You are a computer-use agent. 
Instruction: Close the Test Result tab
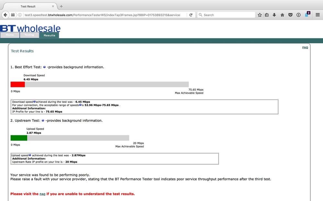[x=53, y=6]
